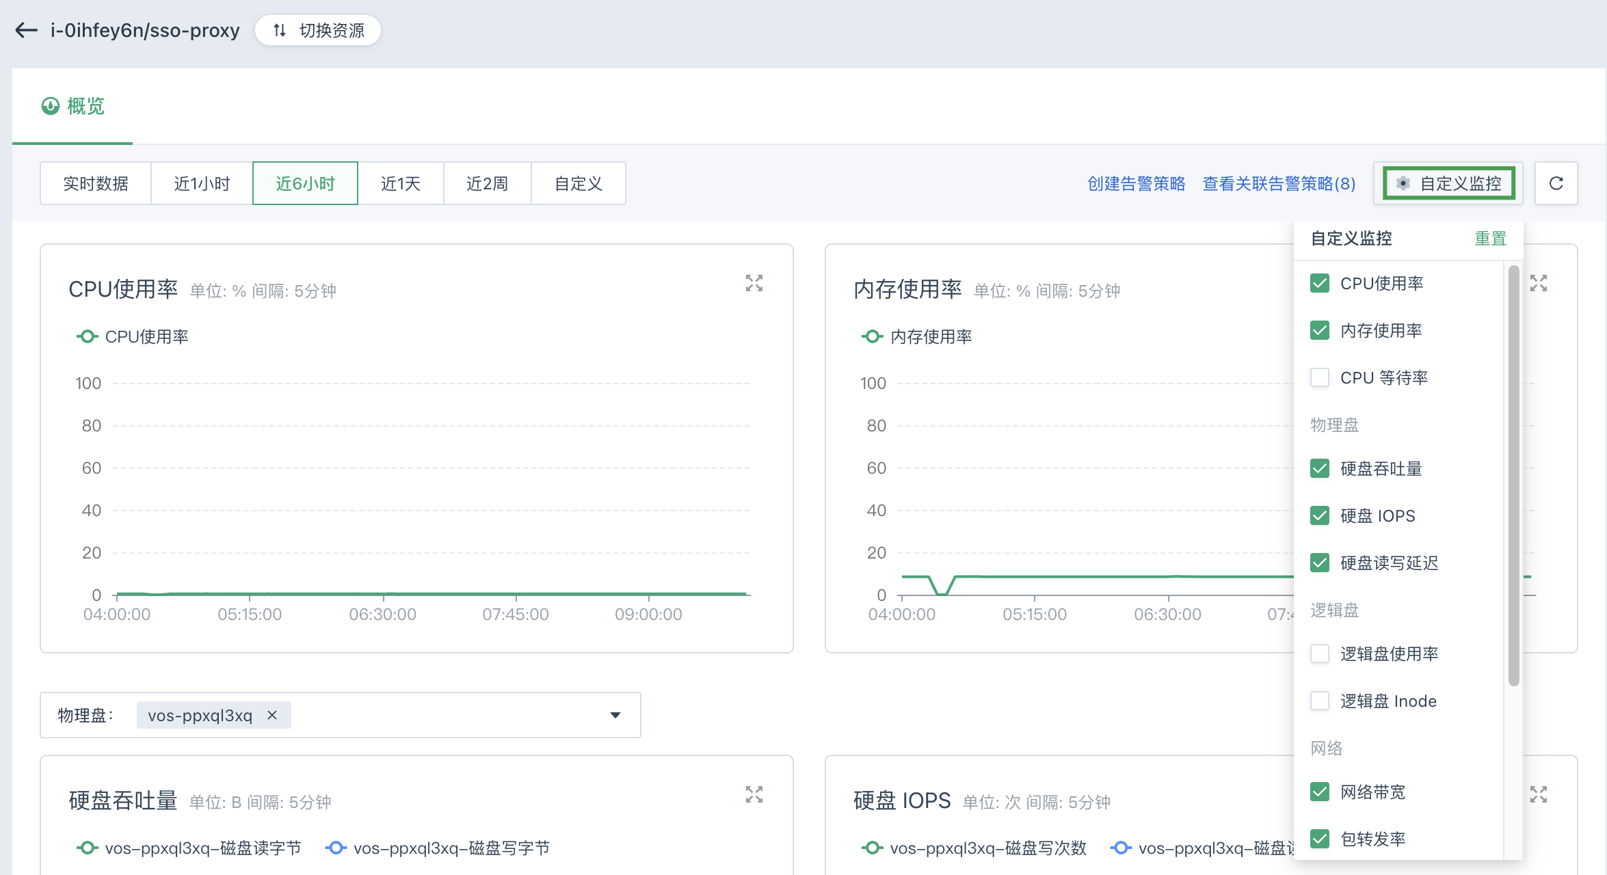The height and width of the screenshot is (875, 1607).
Task: Click 重置 to reset custom monitoring
Action: pyautogui.click(x=1490, y=239)
